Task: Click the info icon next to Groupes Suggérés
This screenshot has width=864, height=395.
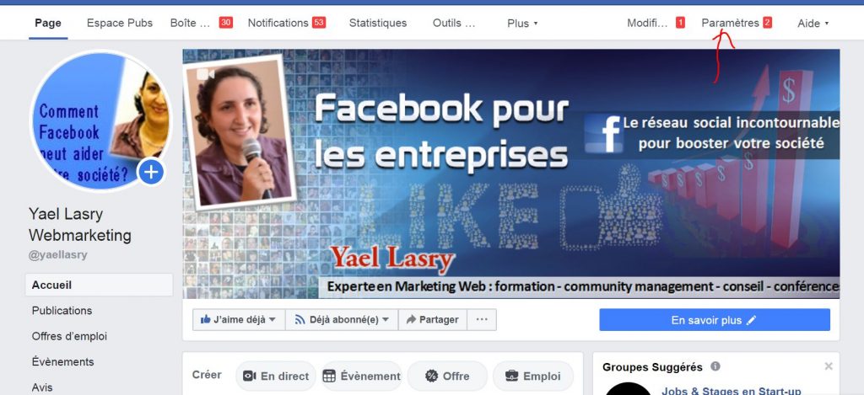Action: point(715,366)
